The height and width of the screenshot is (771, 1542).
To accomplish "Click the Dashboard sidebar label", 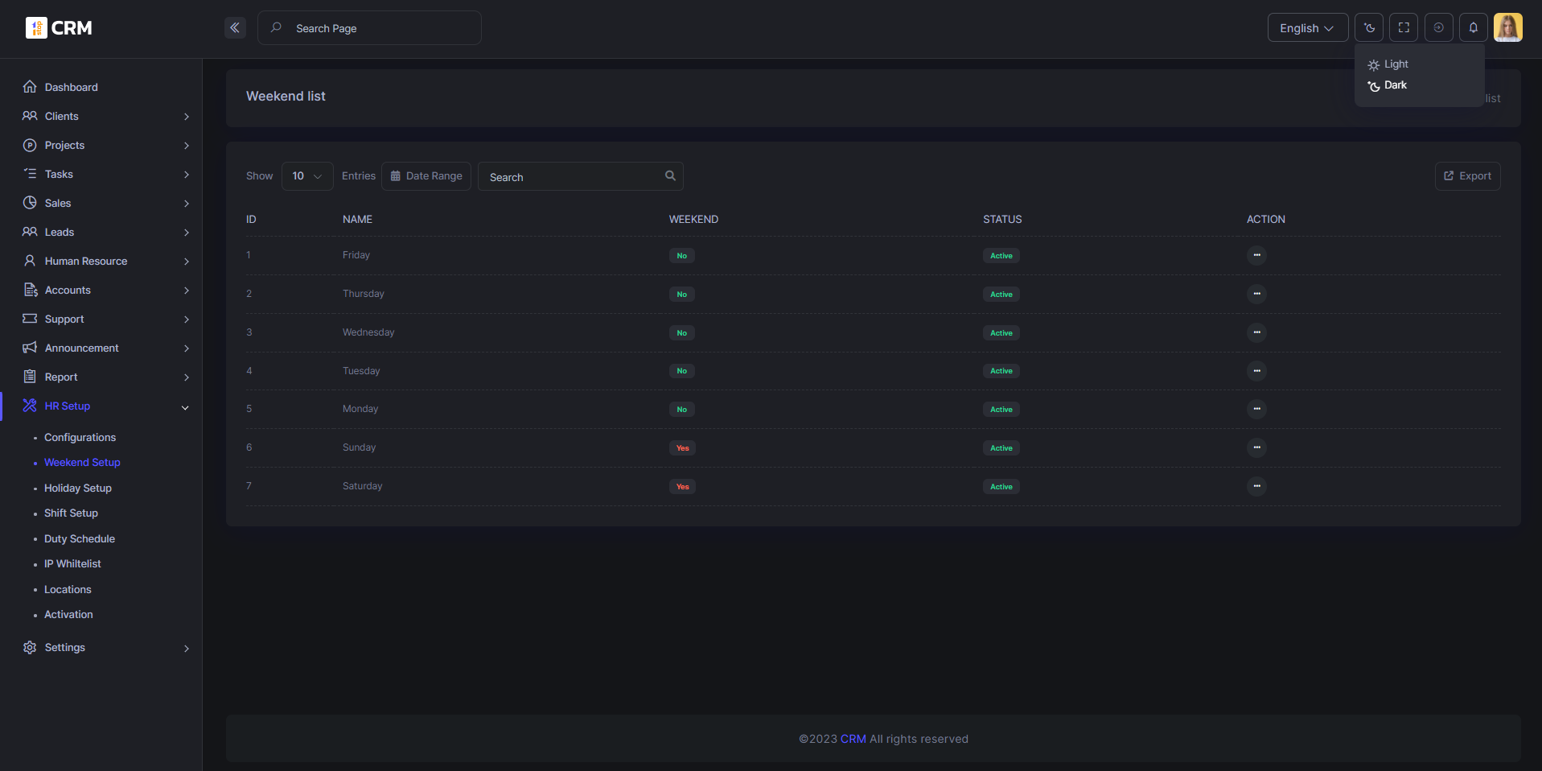I will tap(72, 87).
